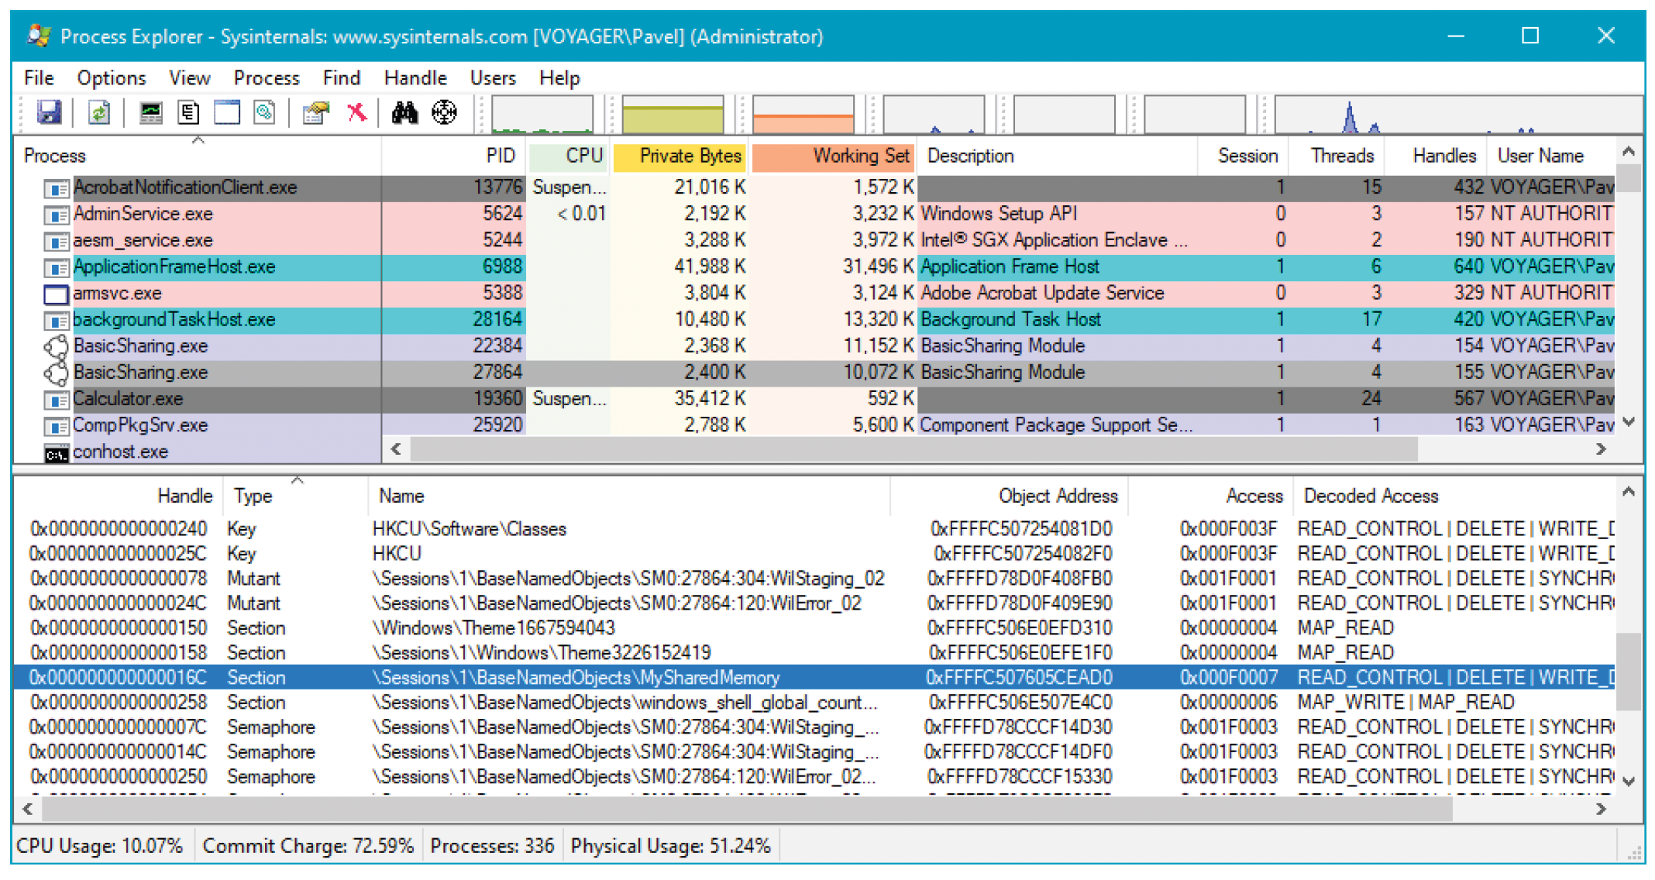Click the binoculars Find Handle or DLL icon

click(404, 113)
